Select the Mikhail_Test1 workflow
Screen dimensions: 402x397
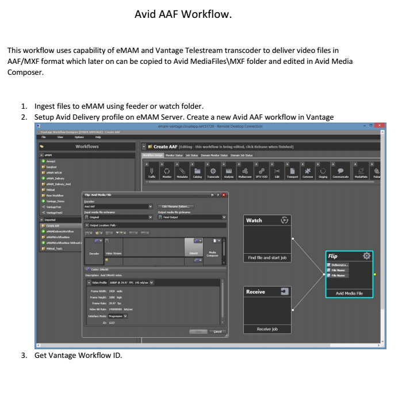tap(54, 249)
